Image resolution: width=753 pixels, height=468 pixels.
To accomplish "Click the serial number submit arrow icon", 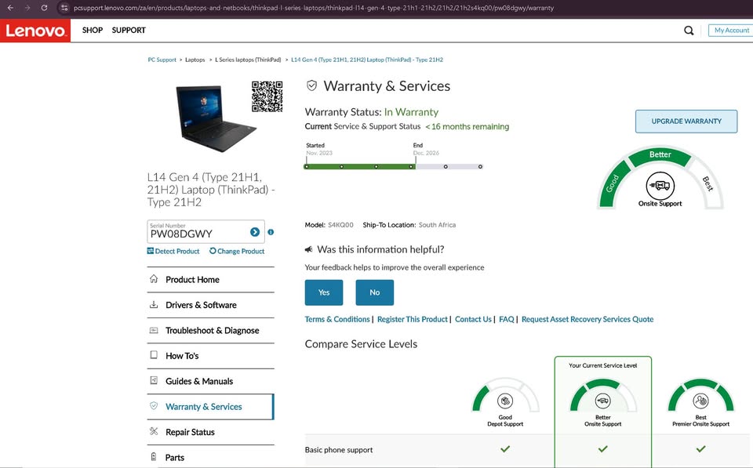I will [x=255, y=232].
